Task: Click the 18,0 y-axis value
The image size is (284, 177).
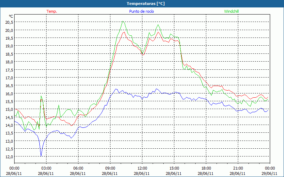Action: (10, 62)
